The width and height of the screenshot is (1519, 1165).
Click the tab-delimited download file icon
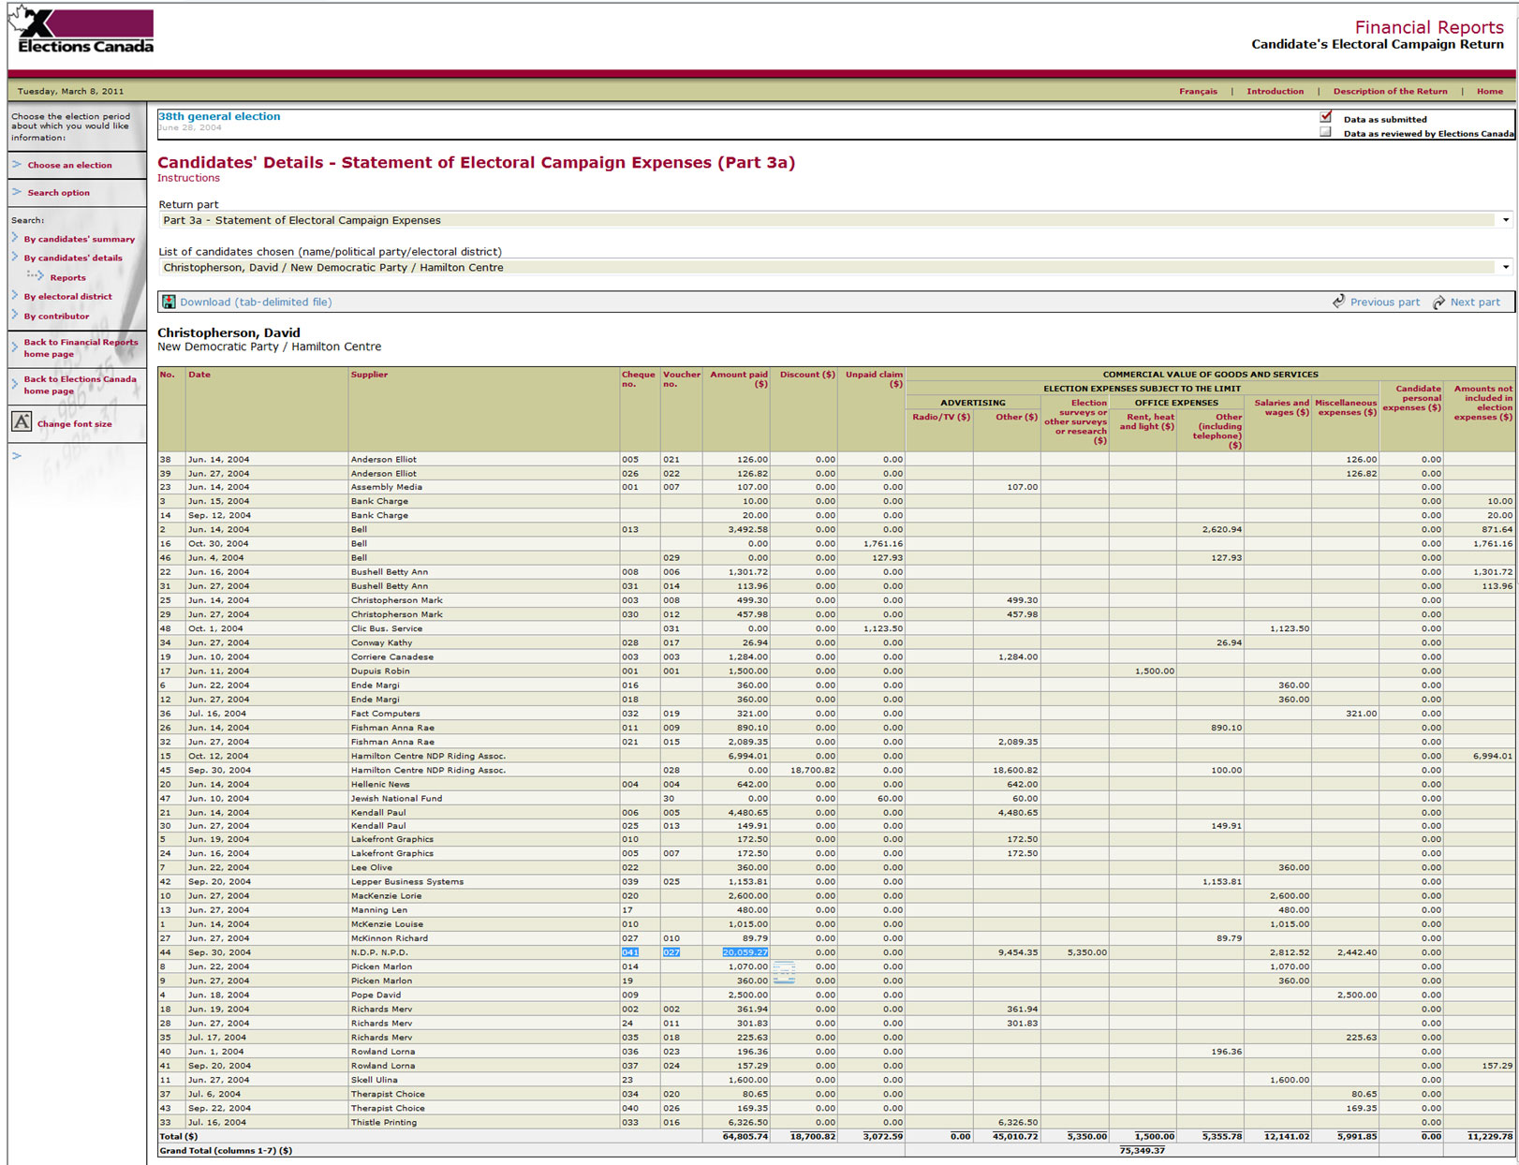coord(169,302)
